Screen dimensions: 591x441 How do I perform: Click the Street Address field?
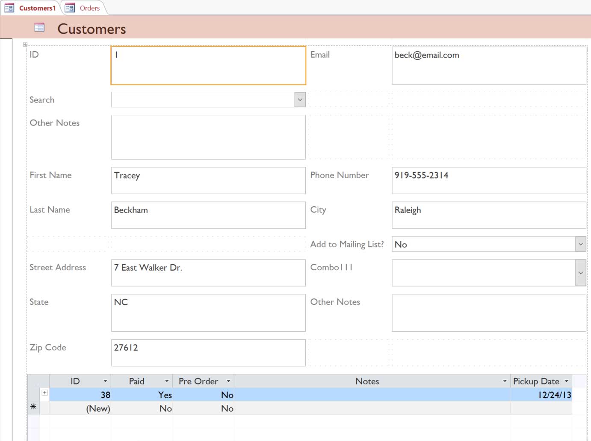click(208, 272)
